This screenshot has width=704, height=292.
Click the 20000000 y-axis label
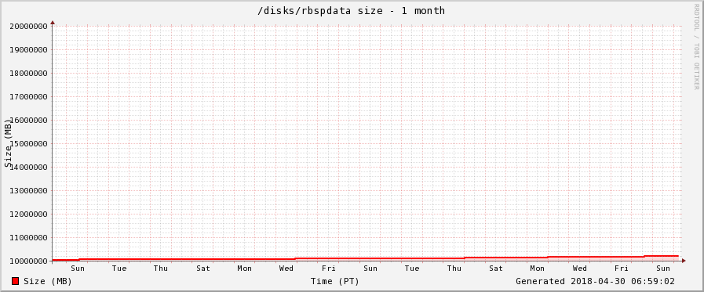(x=29, y=26)
